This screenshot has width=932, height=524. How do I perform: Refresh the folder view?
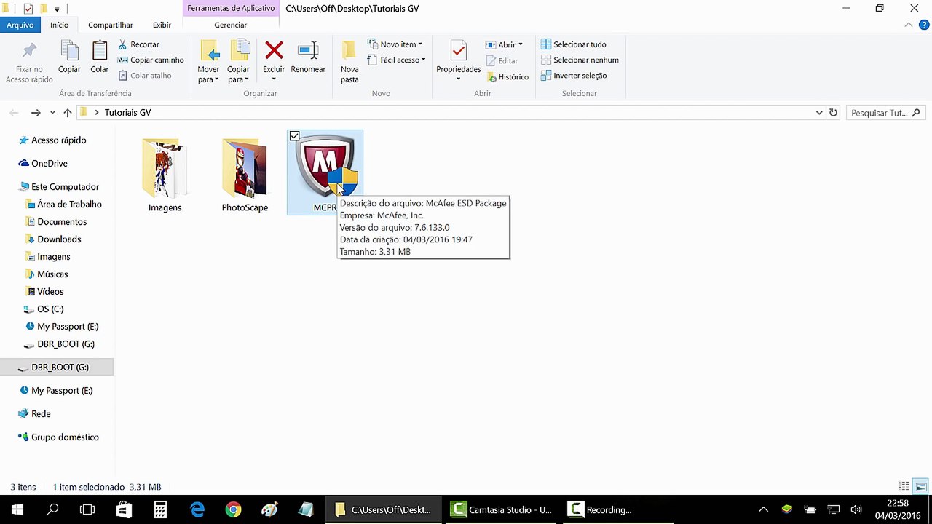(834, 113)
